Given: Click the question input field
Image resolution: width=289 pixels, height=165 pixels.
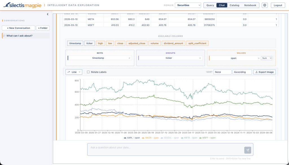Looking at the screenshot, I should pos(166,149).
